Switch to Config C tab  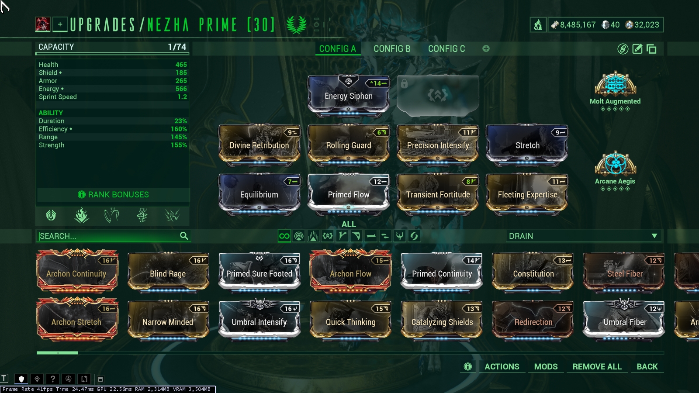point(446,49)
